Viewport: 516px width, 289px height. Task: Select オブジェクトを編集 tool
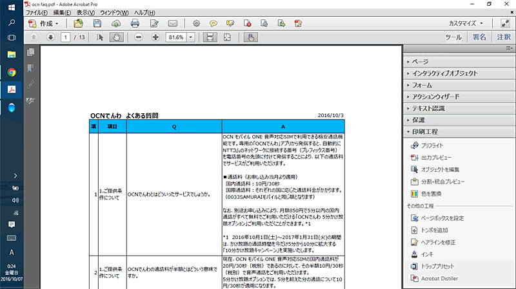[x=435, y=170]
